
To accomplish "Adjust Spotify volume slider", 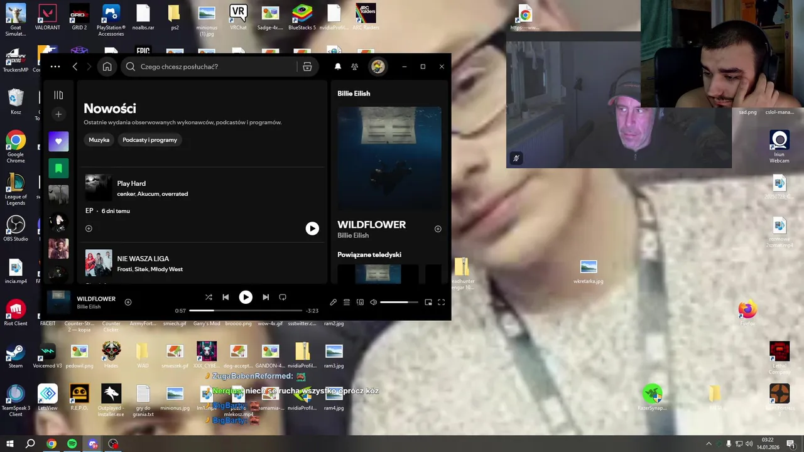I will (x=399, y=302).
